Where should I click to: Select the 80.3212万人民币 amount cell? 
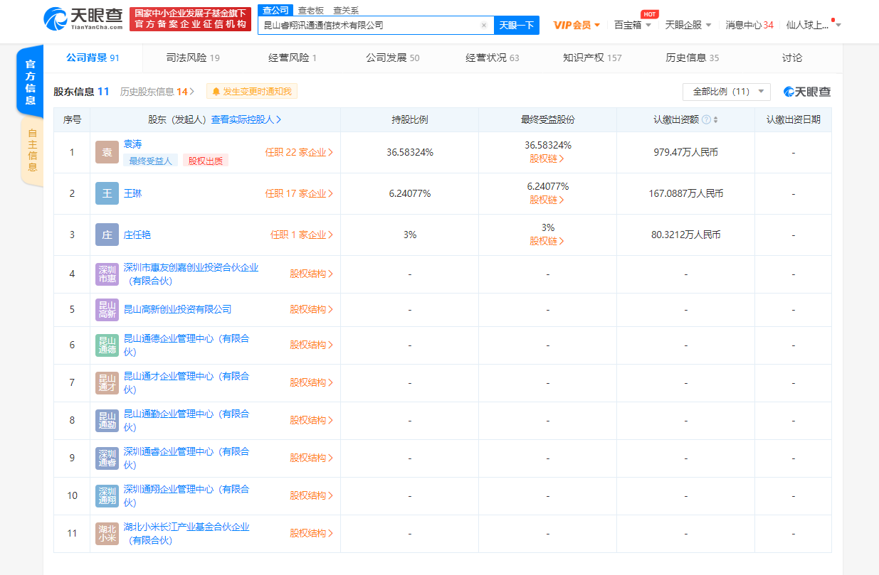[686, 235]
